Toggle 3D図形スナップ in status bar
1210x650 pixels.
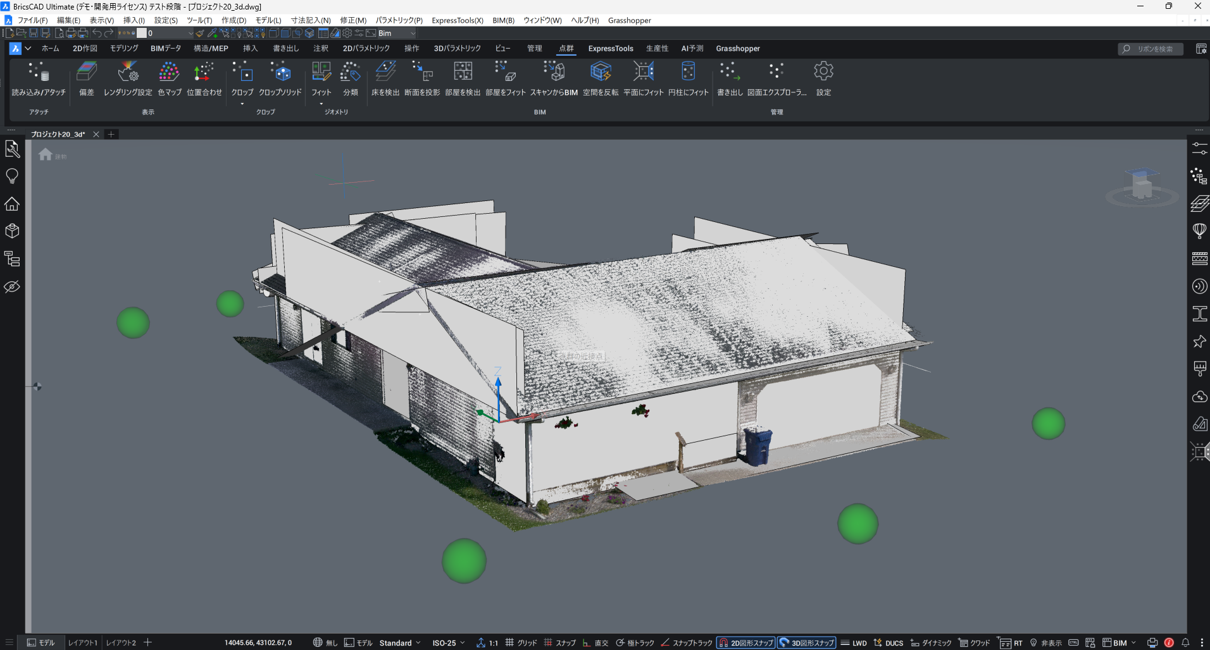click(807, 643)
